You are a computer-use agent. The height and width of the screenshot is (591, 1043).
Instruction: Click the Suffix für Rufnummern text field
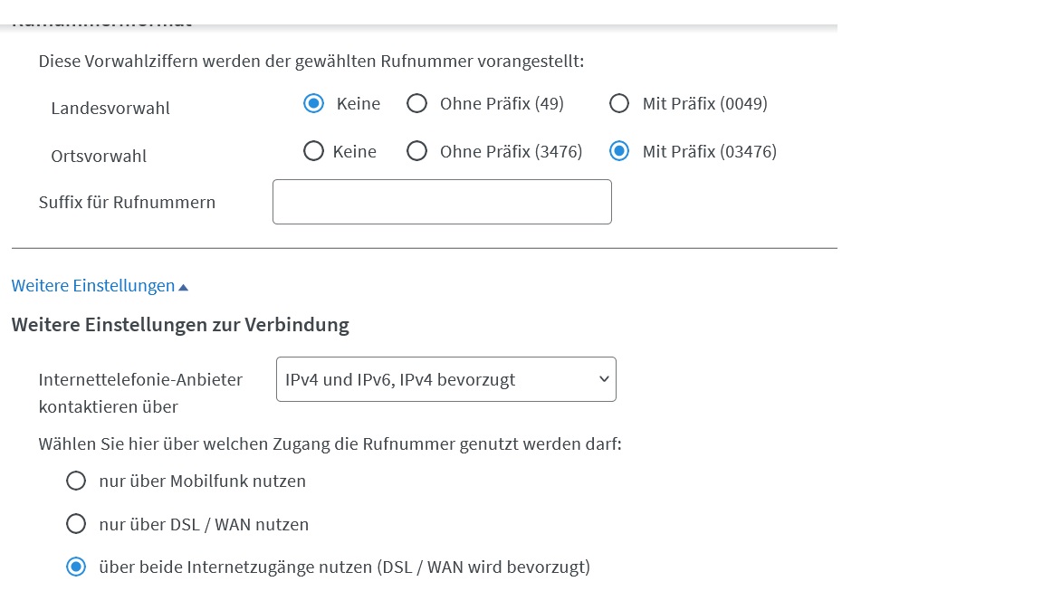442,202
